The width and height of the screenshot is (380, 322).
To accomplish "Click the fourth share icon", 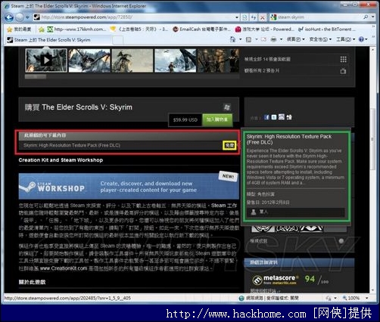I will pyautogui.click(x=289, y=117).
